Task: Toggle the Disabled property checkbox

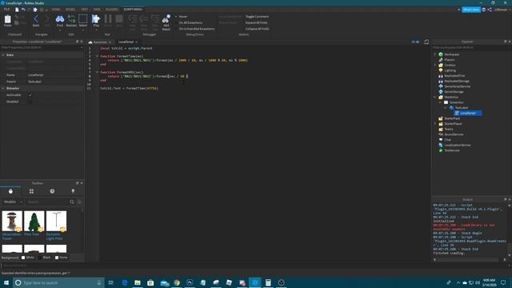Action: pos(30,102)
